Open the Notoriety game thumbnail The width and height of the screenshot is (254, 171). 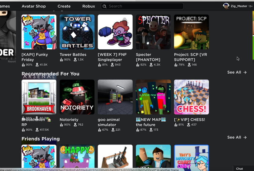point(77,97)
